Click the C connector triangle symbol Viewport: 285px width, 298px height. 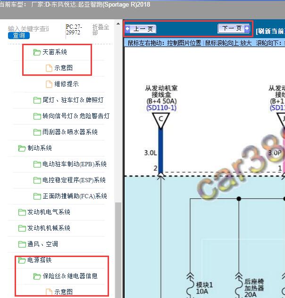click(161, 121)
